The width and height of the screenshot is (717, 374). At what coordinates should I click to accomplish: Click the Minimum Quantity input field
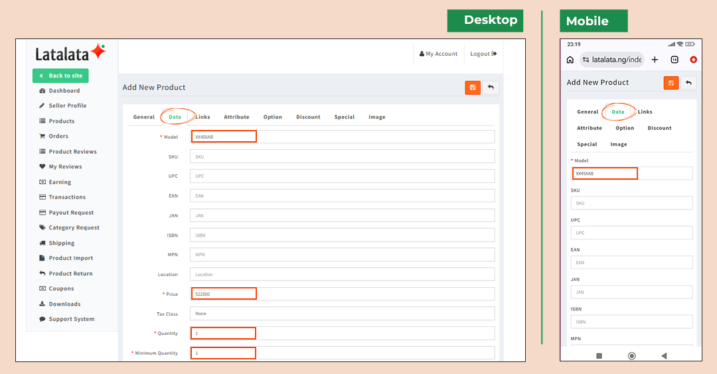click(x=343, y=353)
